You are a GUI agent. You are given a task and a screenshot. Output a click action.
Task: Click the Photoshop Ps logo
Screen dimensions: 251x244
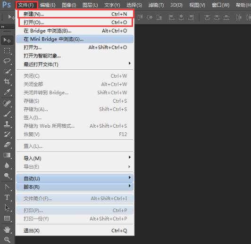[x=7, y=4]
